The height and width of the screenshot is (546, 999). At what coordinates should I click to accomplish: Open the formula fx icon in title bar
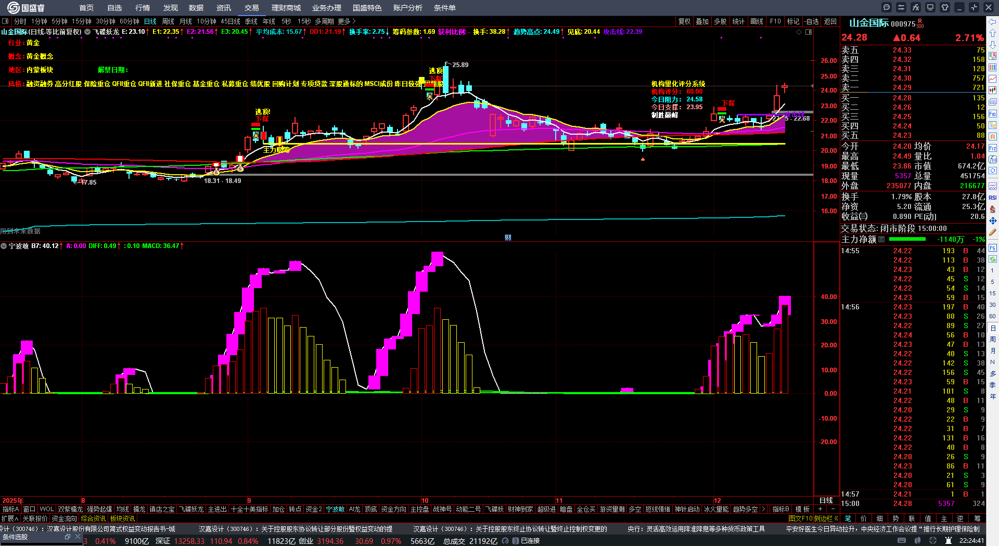point(916,7)
